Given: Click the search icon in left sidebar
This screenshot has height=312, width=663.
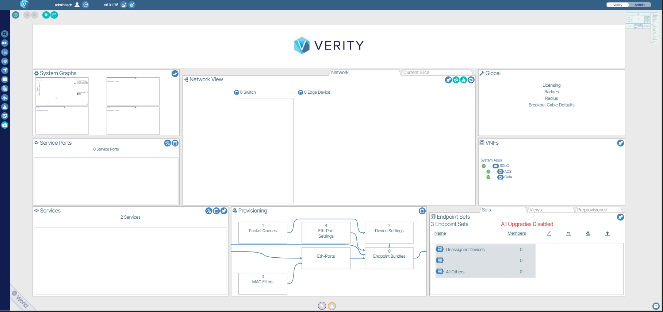Looking at the screenshot, I should (5, 34).
